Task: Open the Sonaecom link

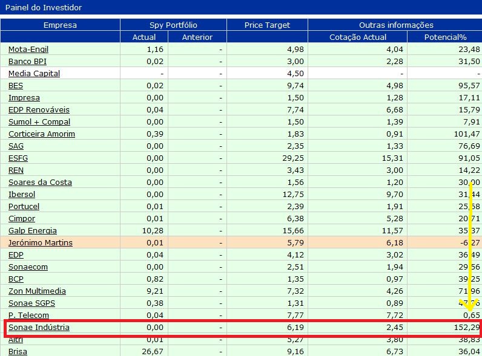Action: (x=28, y=267)
